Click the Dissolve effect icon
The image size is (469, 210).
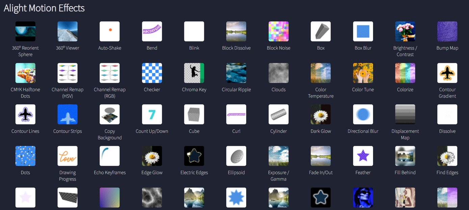coord(447,114)
